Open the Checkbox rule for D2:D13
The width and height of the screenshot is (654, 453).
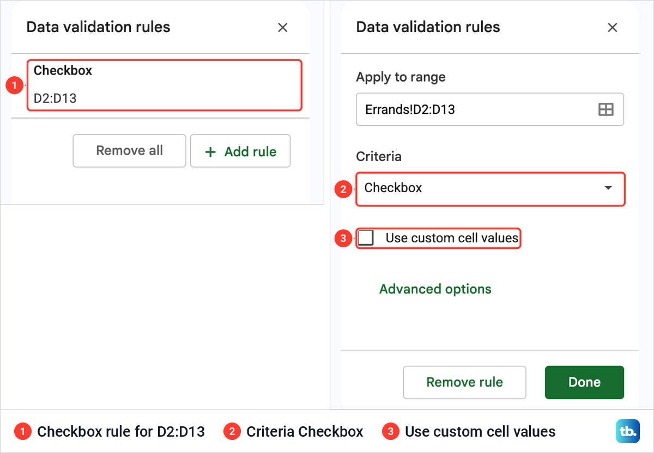164,85
